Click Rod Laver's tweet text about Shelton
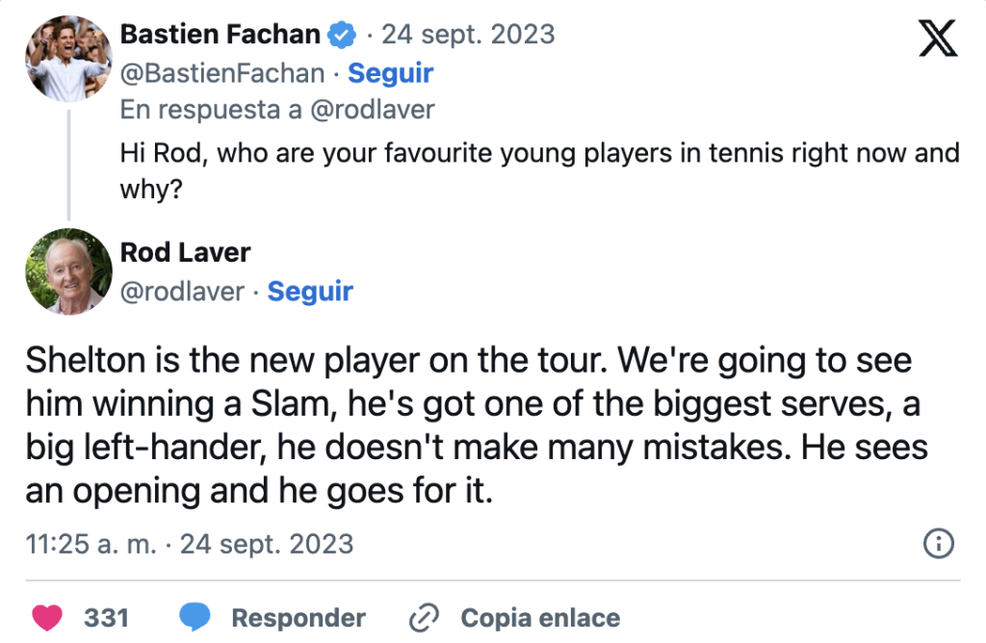 point(472,424)
